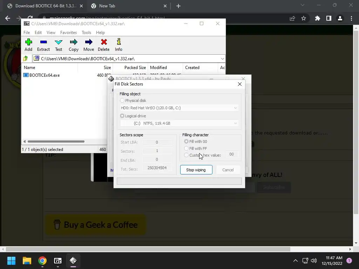The height and width of the screenshot is (269, 359).
Task: Open Windows Start menu
Action: [11, 261]
